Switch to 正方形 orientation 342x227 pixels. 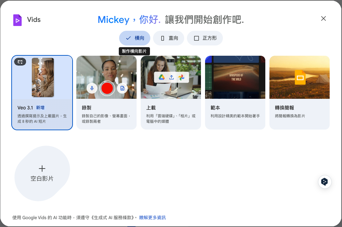pyautogui.click(x=205, y=38)
